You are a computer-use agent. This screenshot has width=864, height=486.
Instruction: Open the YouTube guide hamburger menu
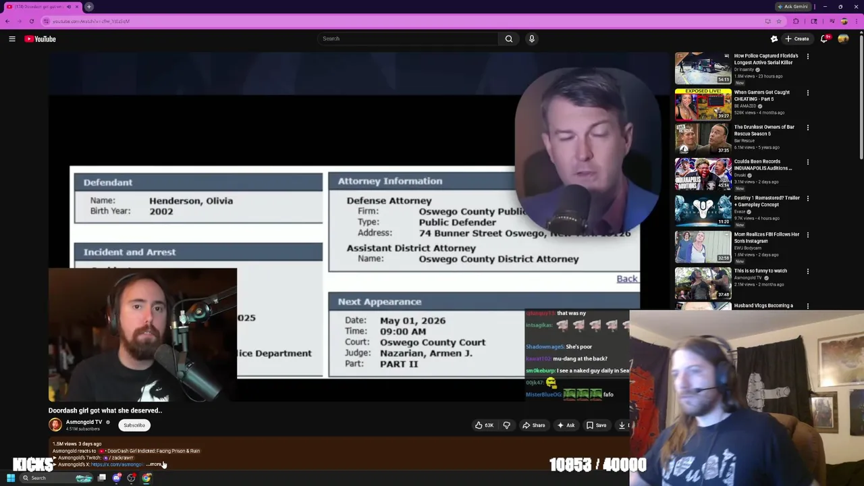[12, 39]
